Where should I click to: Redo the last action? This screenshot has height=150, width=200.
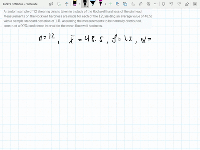179,4
